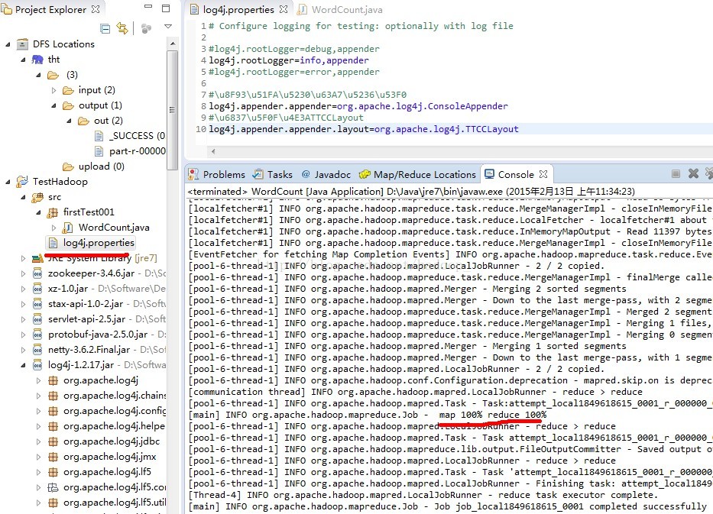The image size is (713, 514).
Task: Expand the zookeeper-3.4.6.jar node
Action: click(23, 273)
